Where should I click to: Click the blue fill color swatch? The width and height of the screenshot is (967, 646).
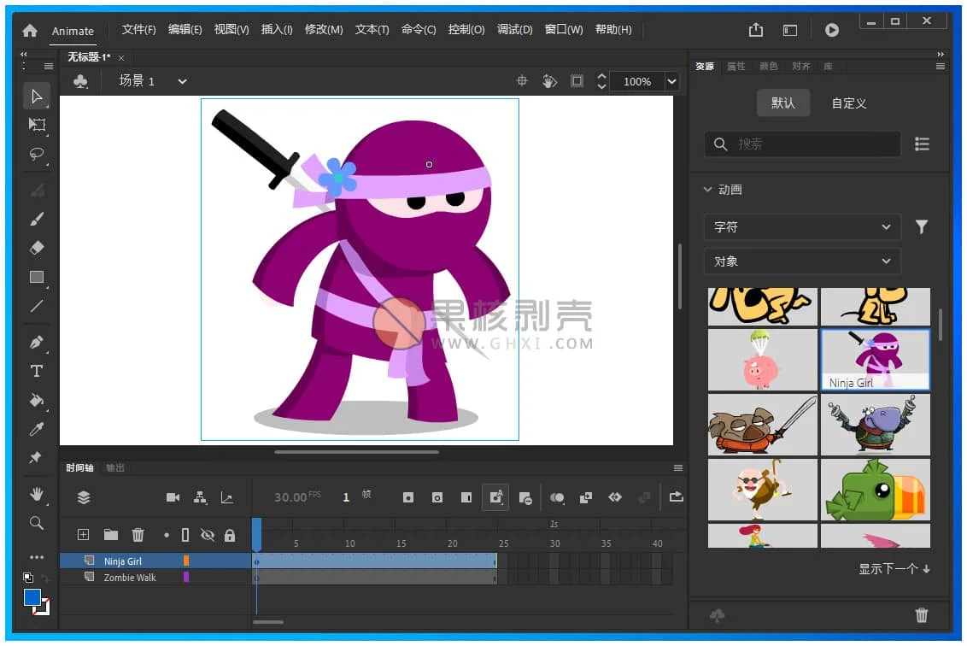click(32, 597)
